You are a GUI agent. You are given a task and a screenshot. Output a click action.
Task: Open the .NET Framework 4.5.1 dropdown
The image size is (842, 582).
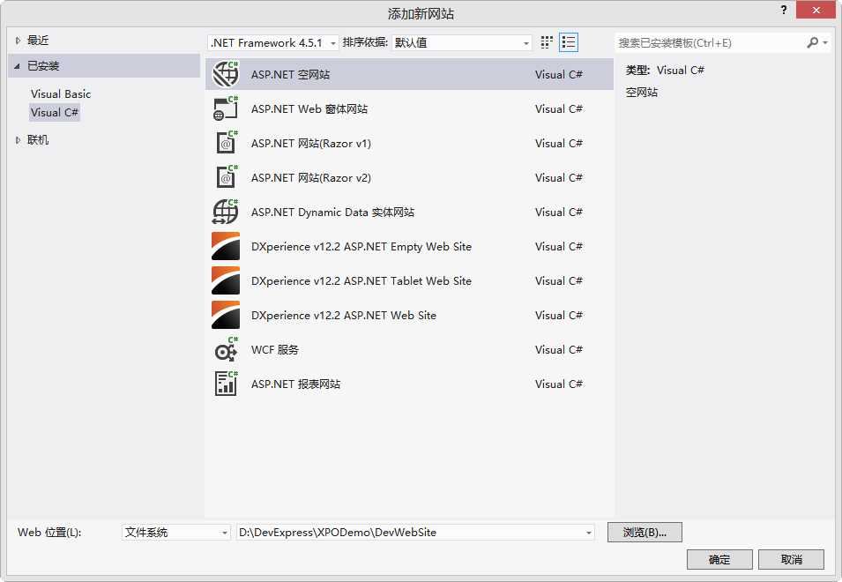[x=272, y=42]
